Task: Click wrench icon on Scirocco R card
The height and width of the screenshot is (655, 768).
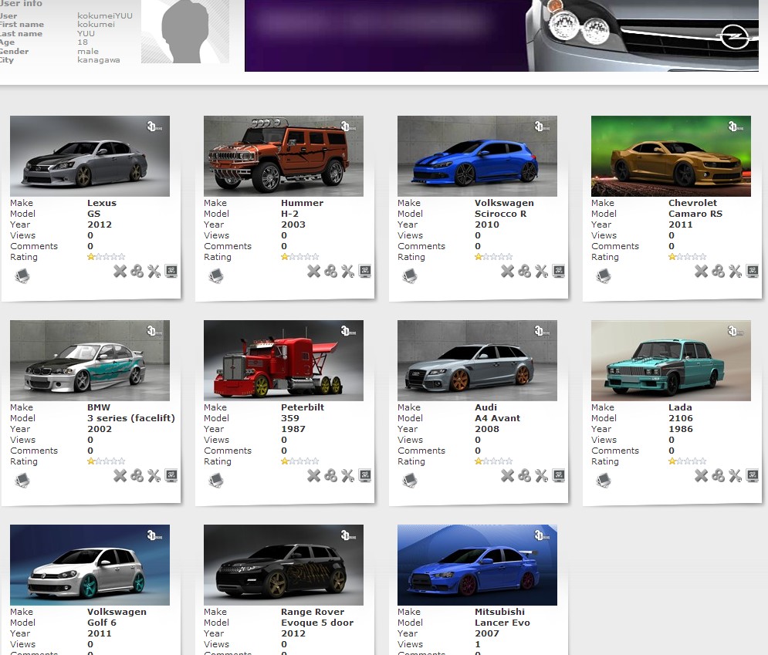Action: click(542, 272)
